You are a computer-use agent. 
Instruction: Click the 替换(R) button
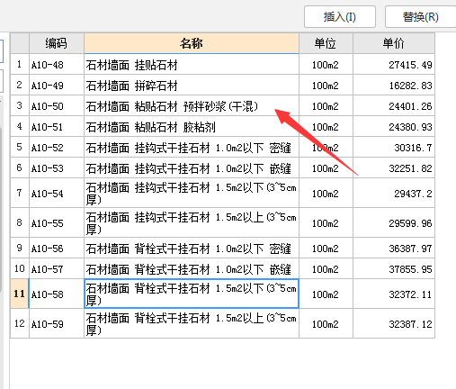(x=420, y=17)
